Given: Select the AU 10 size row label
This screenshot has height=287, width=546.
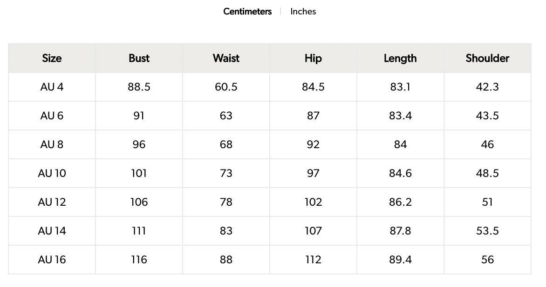Looking at the screenshot, I should point(52,173).
